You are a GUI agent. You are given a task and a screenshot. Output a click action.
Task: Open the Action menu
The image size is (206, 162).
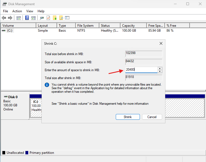pyautogui.click(x=17, y=11)
